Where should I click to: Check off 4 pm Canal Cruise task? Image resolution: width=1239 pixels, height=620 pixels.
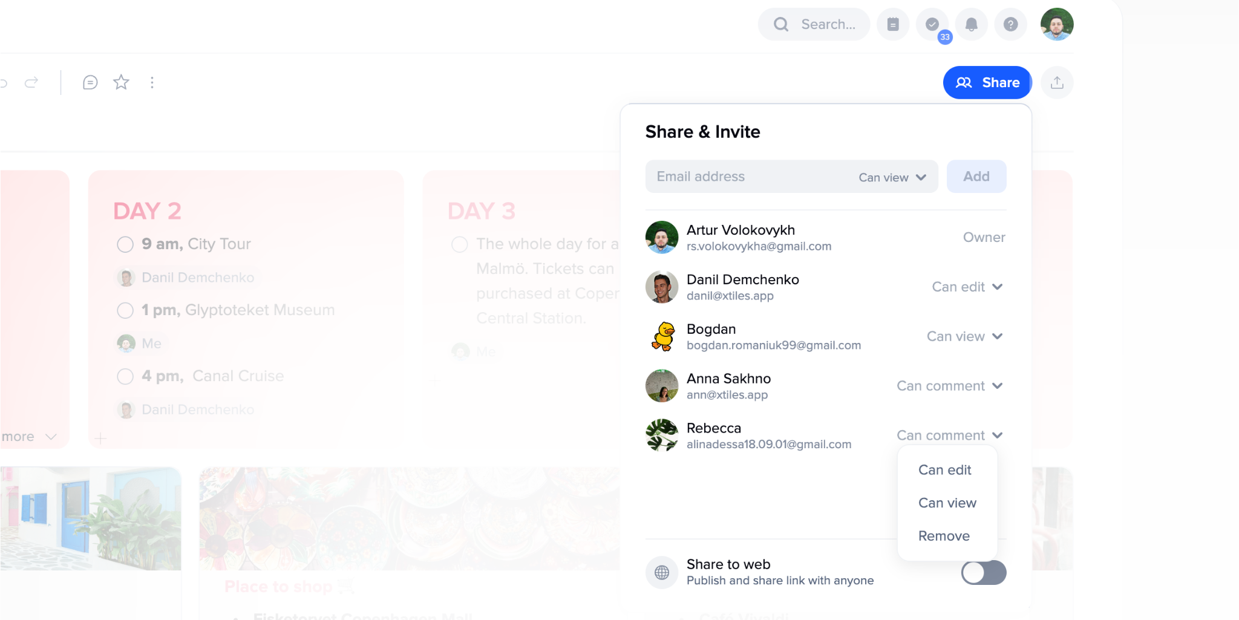point(125,376)
